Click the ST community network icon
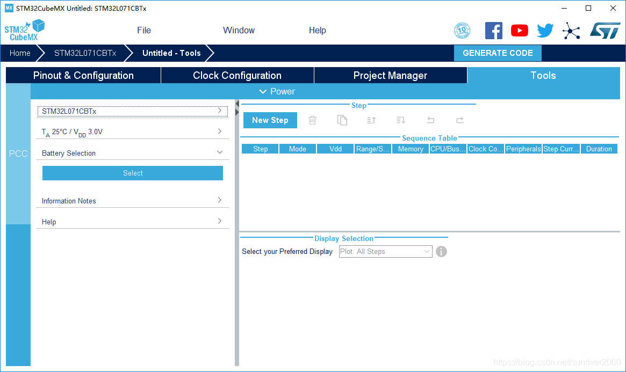This screenshot has width=626, height=372. coord(571,31)
